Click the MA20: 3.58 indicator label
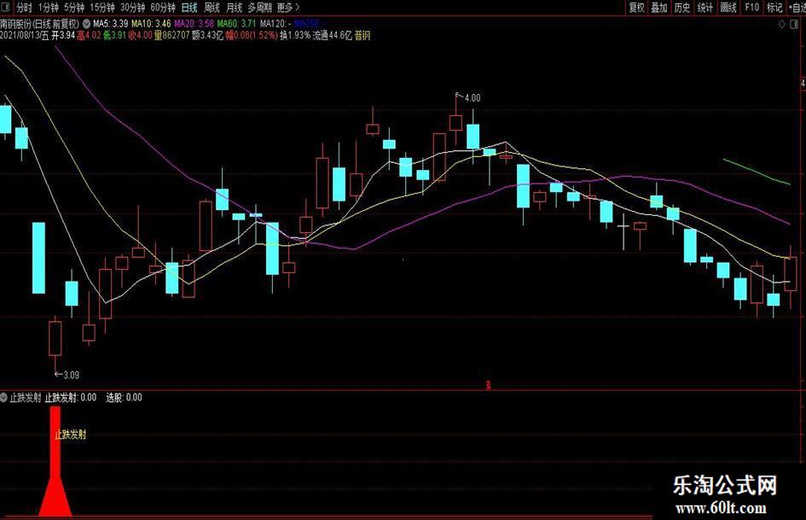Image resolution: width=806 pixels, height=520 pixels. (194, 24)
